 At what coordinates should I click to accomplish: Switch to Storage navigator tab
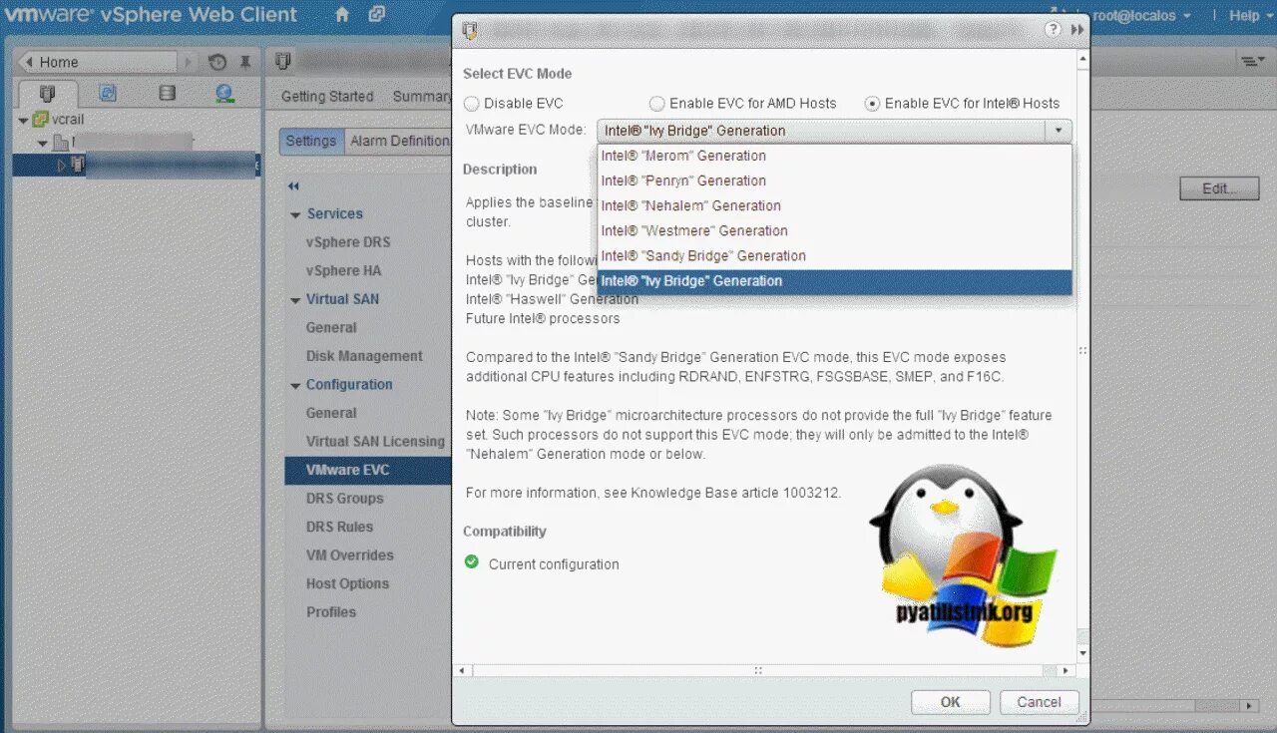tap(167, 94)
